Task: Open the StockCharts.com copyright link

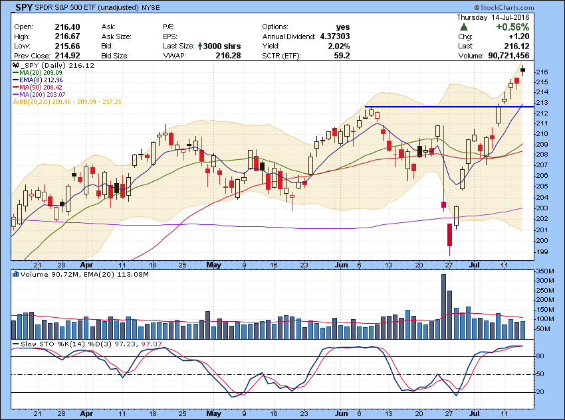Action: (504, 7)
